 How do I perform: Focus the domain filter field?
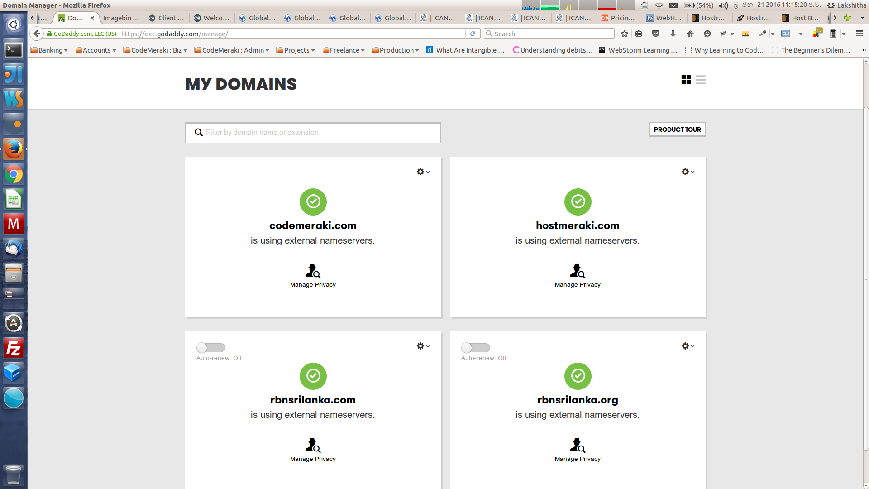(x=313, y=133)
